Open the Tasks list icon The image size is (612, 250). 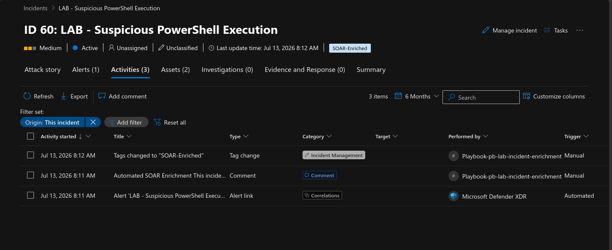pos(547,30)
